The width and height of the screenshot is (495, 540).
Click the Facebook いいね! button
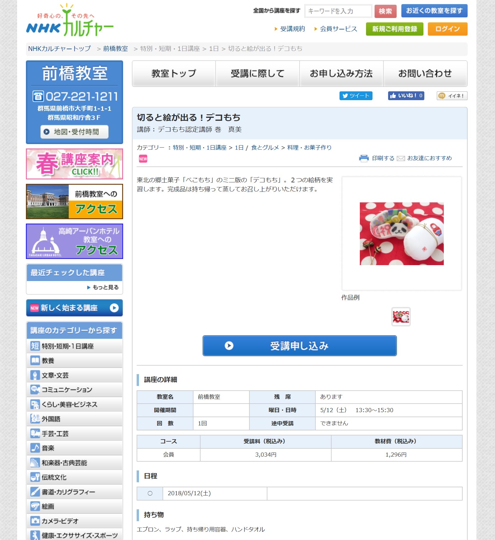point(406,96)
